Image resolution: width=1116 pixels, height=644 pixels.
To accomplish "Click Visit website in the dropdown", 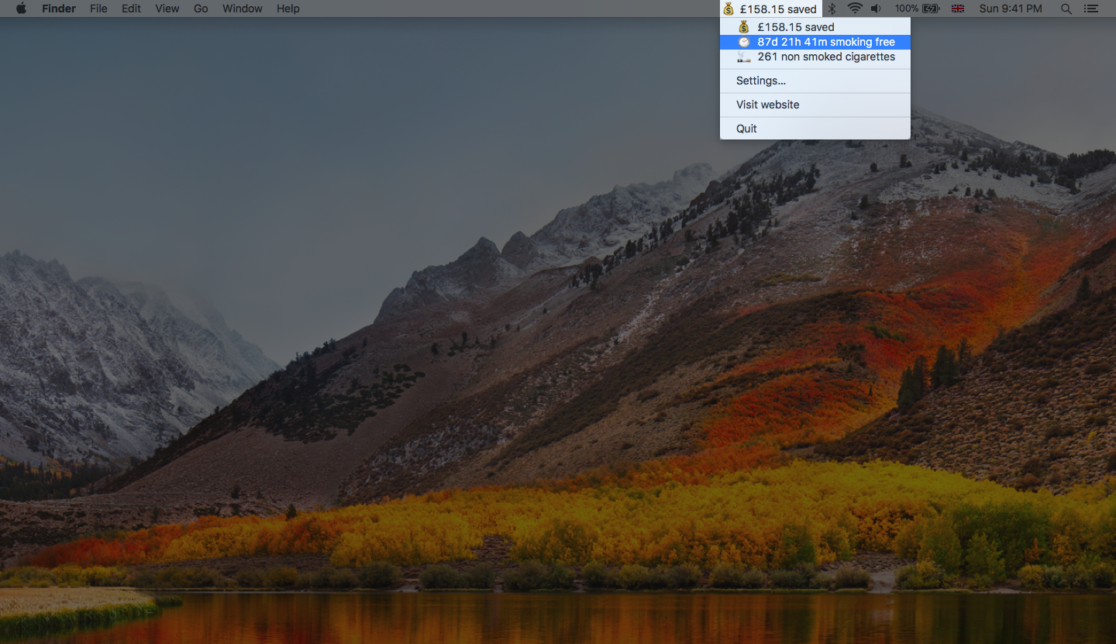I will [x=815, y=105].
